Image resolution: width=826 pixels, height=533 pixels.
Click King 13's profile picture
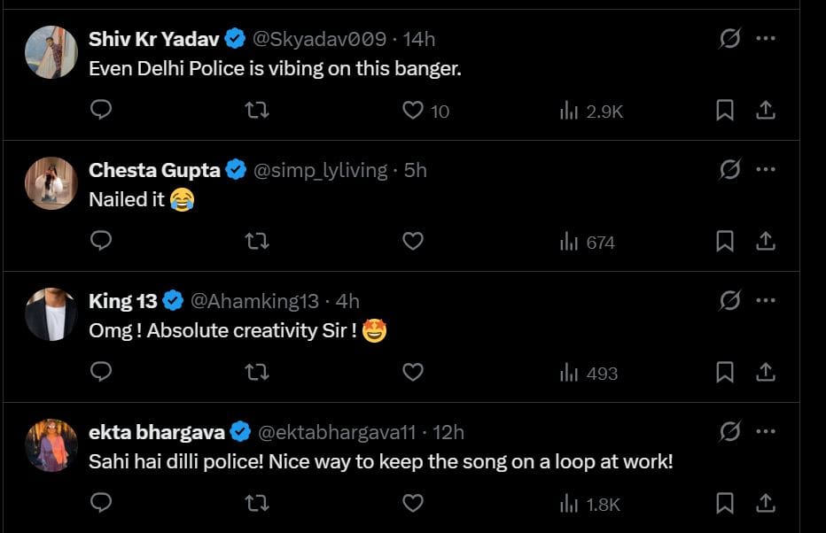click(51, 314)
